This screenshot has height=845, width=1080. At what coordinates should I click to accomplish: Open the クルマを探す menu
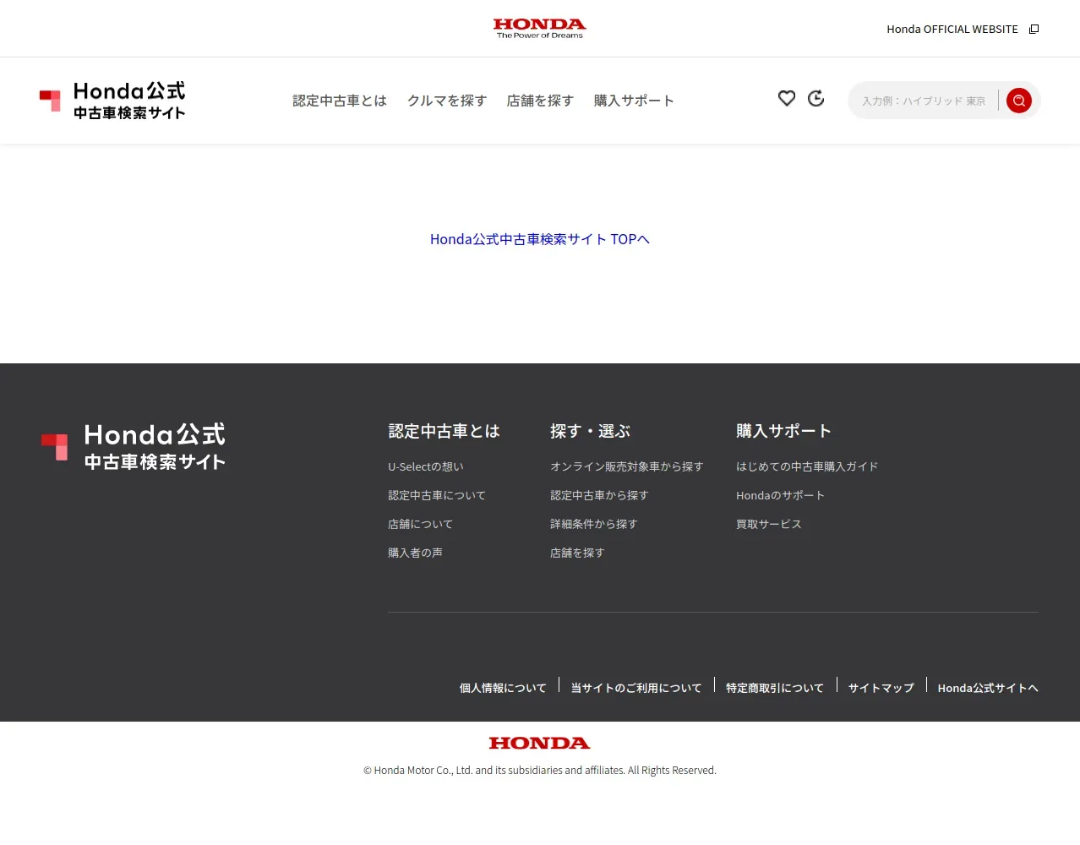pyautogui.click(x=447, y=101)
